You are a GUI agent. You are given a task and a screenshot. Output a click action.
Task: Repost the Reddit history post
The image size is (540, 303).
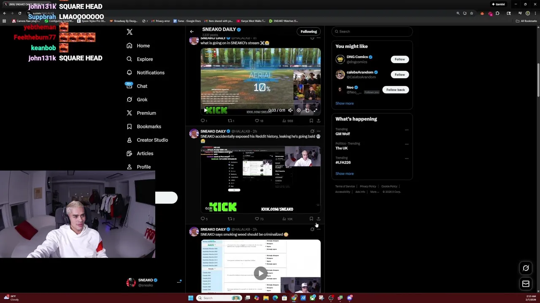point(231,219)
